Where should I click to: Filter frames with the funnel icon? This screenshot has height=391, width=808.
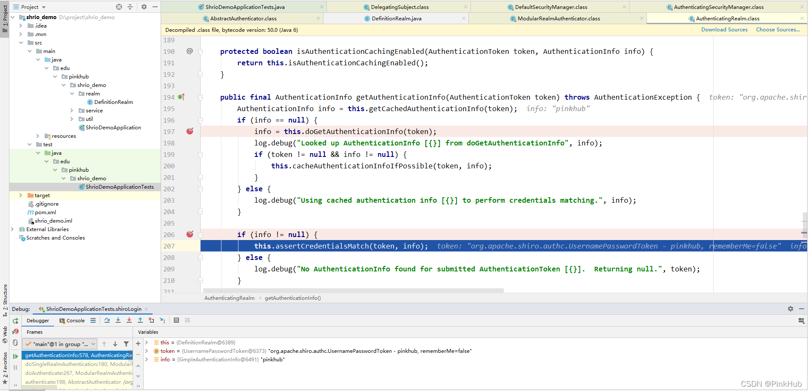pyautogui.click(x=126, y=344)
